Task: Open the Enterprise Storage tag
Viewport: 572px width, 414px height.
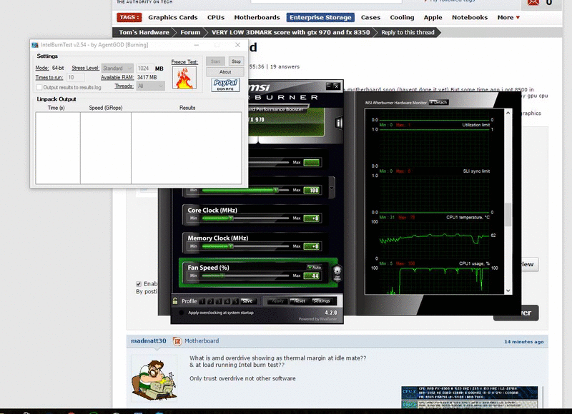Action: [320, 17]
